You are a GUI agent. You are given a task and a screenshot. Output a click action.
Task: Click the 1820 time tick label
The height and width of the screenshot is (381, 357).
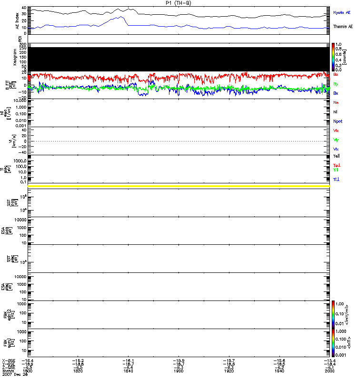pyautogui.click(x=78, y=371)
